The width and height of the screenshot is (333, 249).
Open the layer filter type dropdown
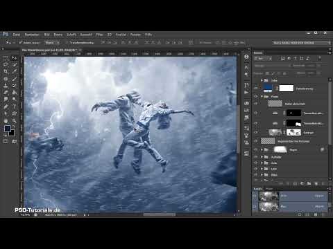click(x=262, y=59)
